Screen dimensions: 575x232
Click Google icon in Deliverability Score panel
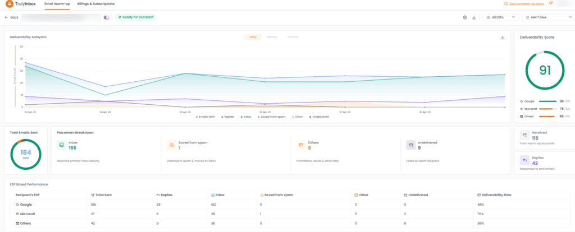click(521, 101)
